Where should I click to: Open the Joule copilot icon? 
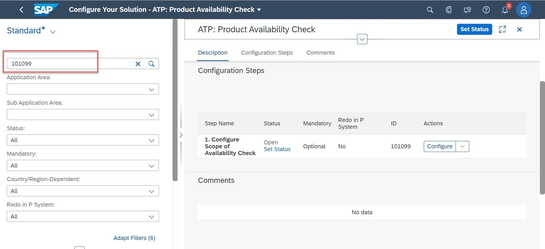[449, 10]
